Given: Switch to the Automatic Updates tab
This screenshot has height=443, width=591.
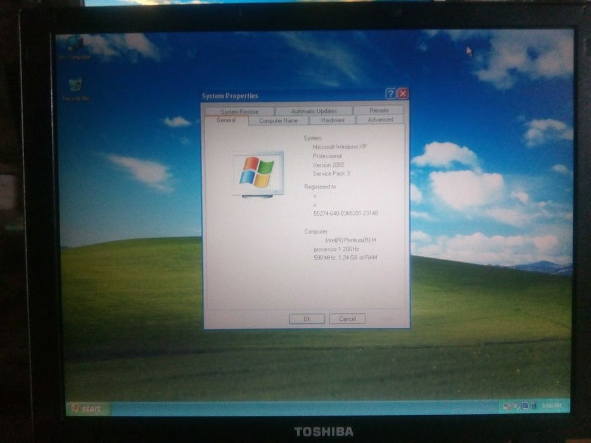Looking at the screenshot, I should pyautogui.click(x=314, y=111).
